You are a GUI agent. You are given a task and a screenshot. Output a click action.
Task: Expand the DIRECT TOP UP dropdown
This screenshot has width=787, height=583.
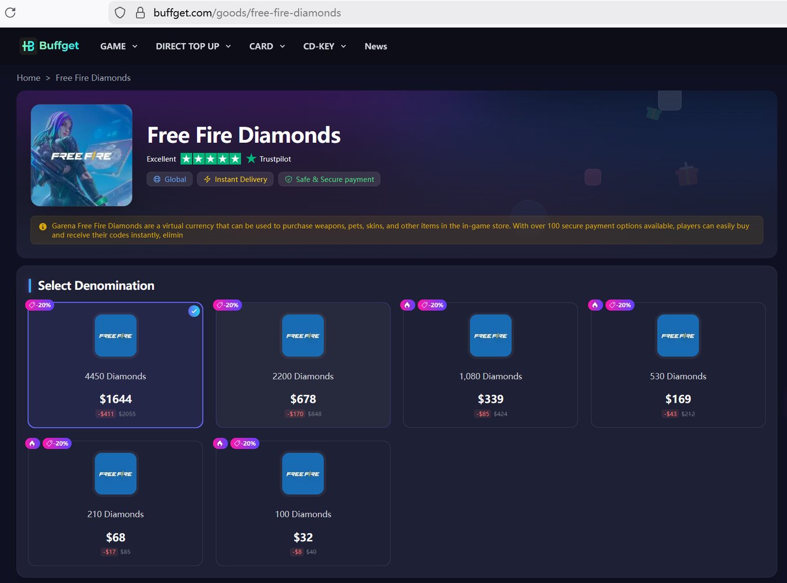194,46
